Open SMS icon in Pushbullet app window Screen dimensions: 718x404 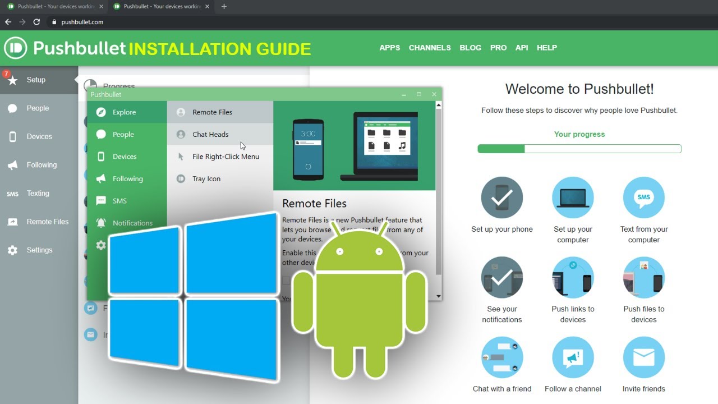point(101,200)
